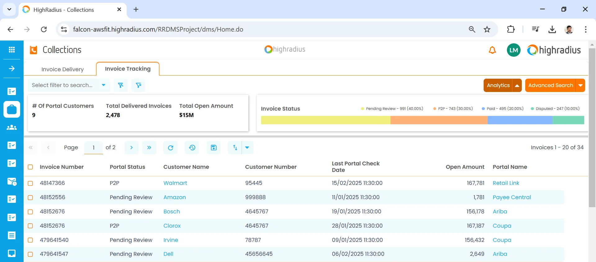Viewport: 596px width, 262px height.
Task: Click the page number input field
Action: pos(93,148)
